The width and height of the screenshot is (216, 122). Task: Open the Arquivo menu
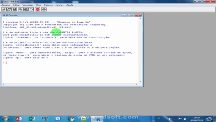pos(6,5)
